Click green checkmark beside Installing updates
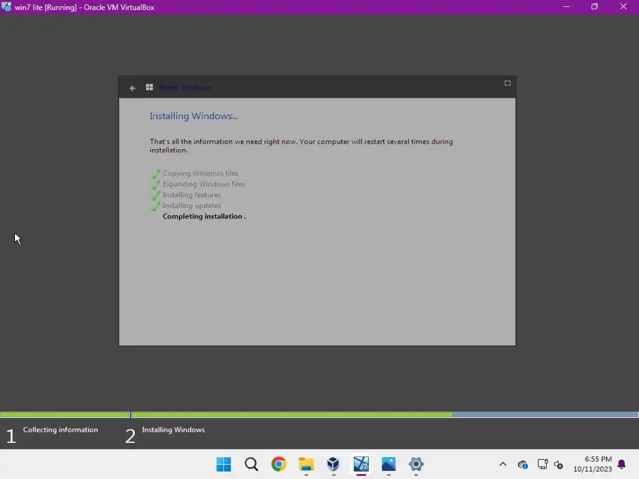Viewport: 639px width, 479px height. (x=155, y=206)
